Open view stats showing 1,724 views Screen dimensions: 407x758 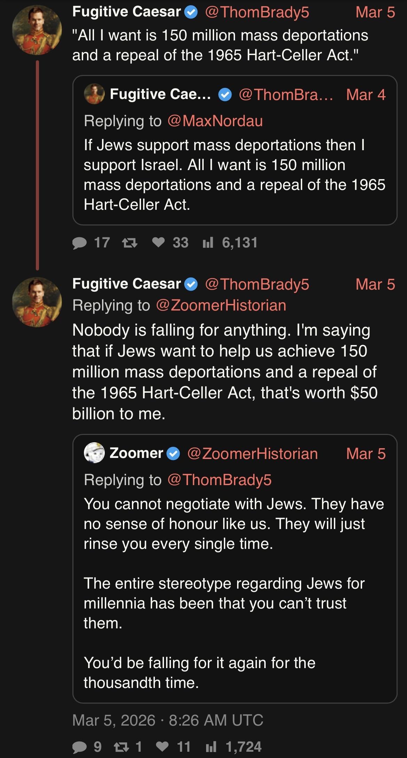211,747
